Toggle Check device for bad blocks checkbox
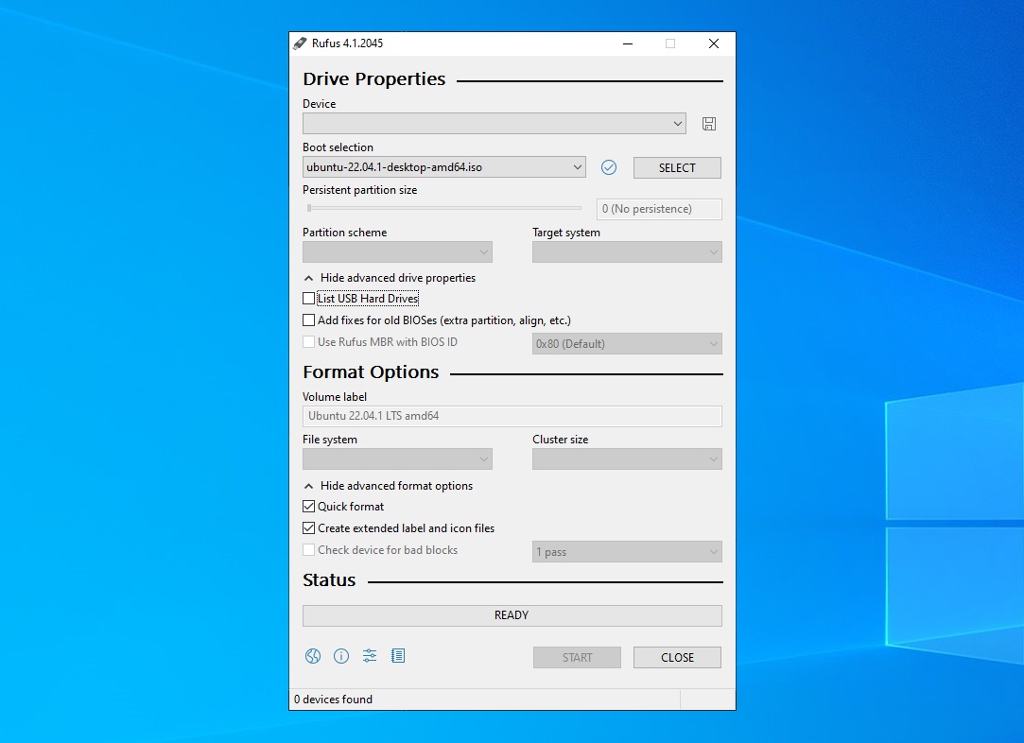 pos(309,550)
